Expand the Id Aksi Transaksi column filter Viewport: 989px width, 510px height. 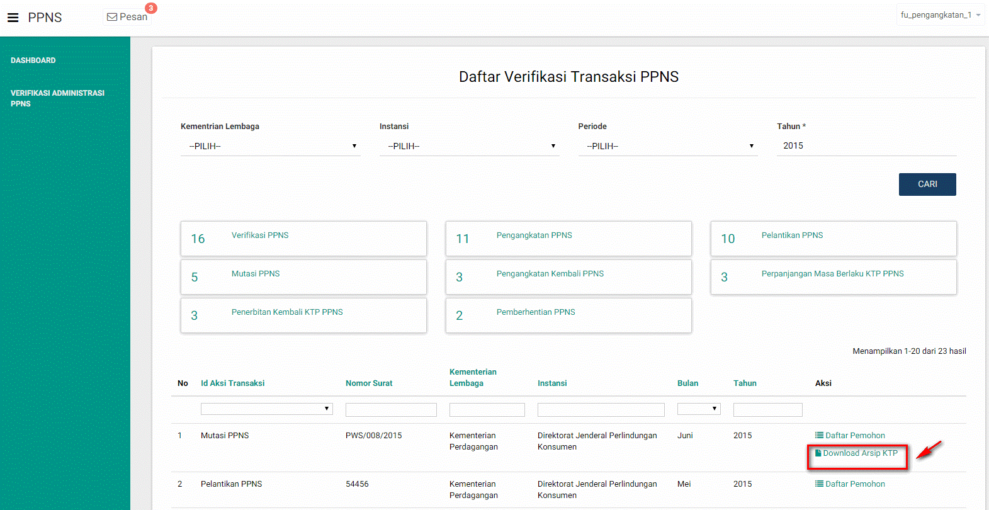[266, 409]
